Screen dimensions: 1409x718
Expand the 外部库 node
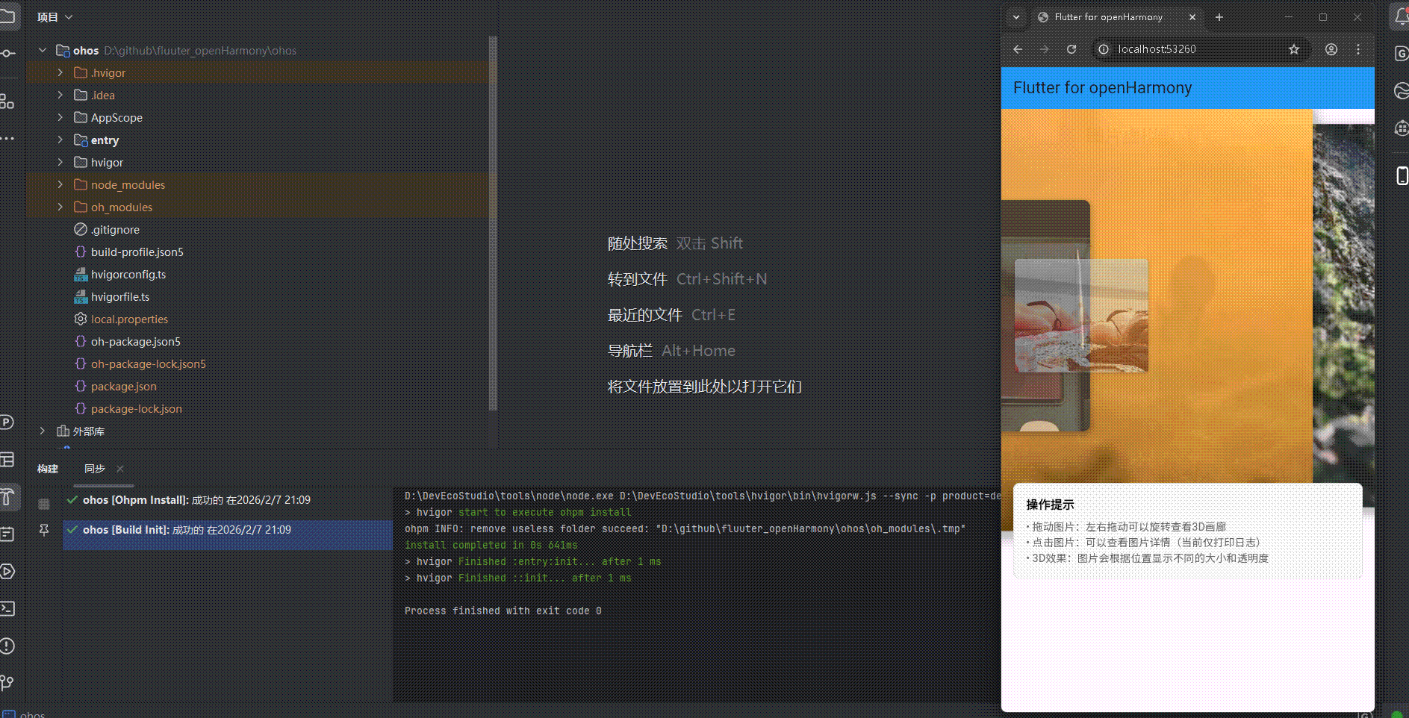[43, 431]
